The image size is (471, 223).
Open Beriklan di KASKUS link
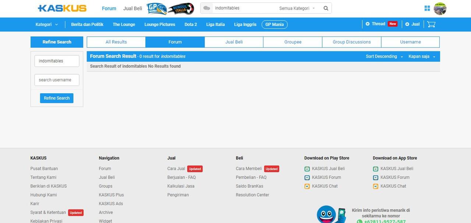(x=49, y=186)
